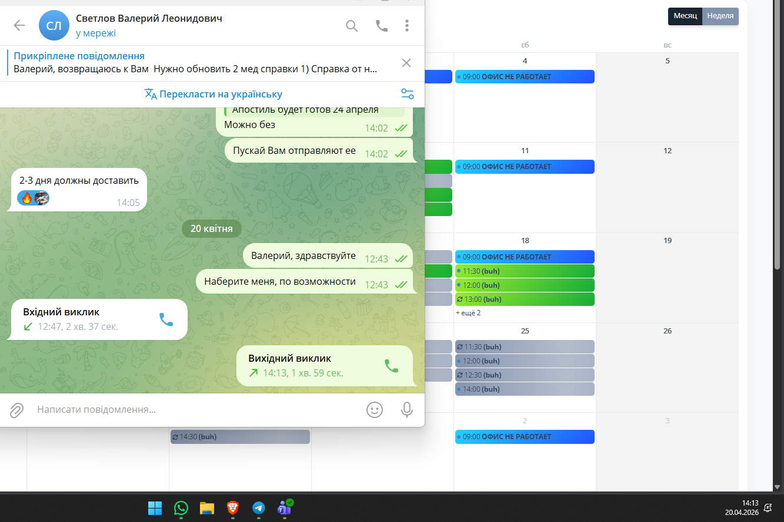This screenshot has height=522, width=784.
Task: Open the 14:00 (buh) event on the 25th
Action: (525, 389)
